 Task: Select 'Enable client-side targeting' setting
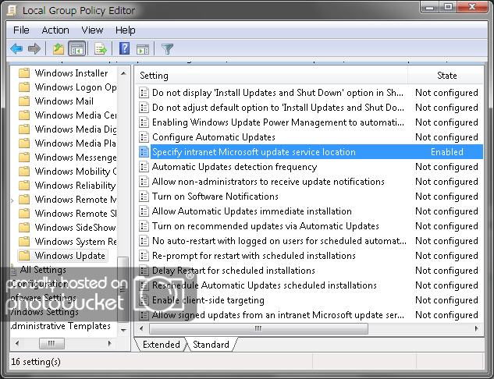(x=208, y=299)
